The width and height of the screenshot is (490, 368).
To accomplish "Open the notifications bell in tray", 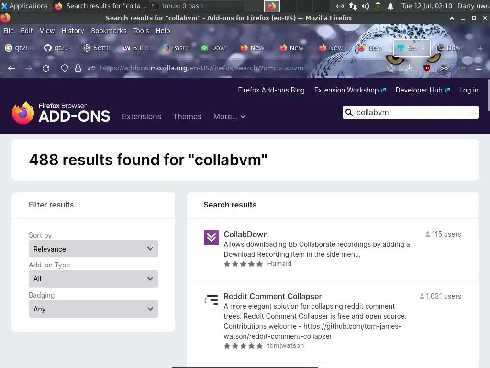I will click(x=390, y=6).
